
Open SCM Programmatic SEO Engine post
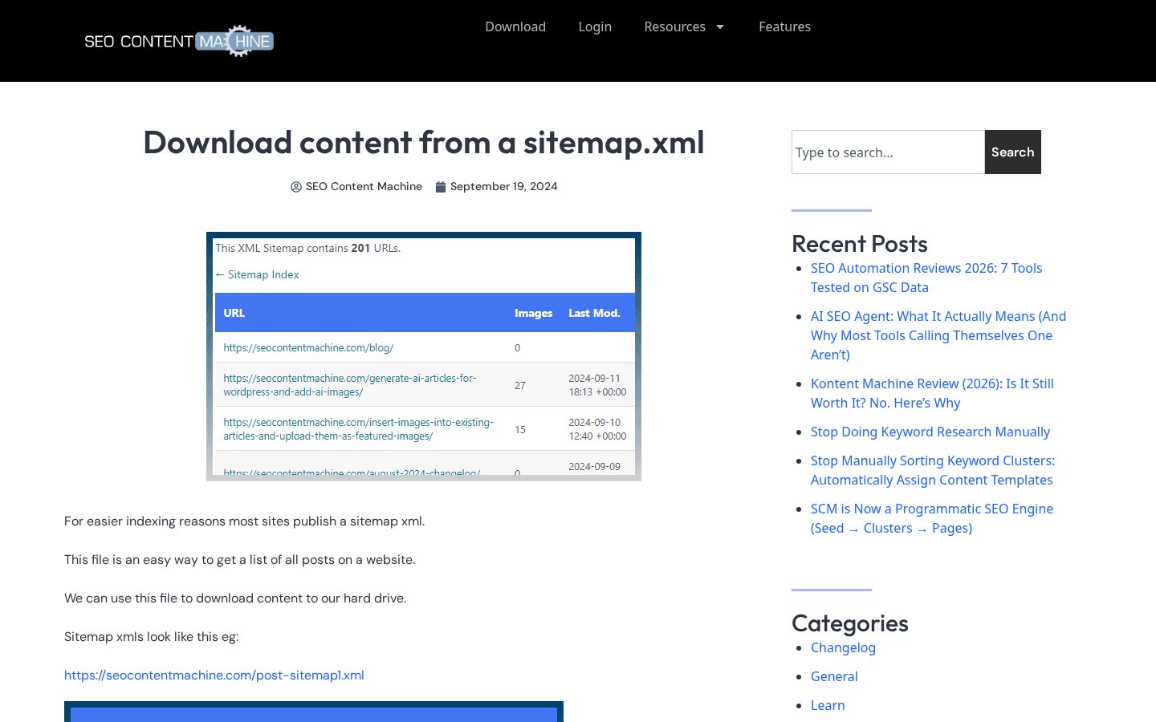coord(932,518)
